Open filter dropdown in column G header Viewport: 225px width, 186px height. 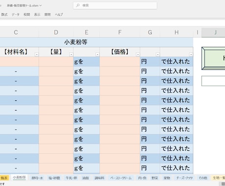157,54
